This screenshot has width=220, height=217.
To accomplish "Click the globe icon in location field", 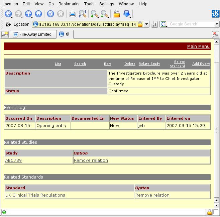I will pyautogui.click(x=35, y=24).
